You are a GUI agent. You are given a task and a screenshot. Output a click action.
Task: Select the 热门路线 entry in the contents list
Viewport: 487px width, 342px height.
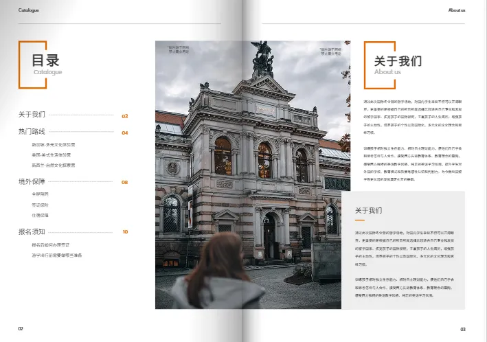[32, 131]
